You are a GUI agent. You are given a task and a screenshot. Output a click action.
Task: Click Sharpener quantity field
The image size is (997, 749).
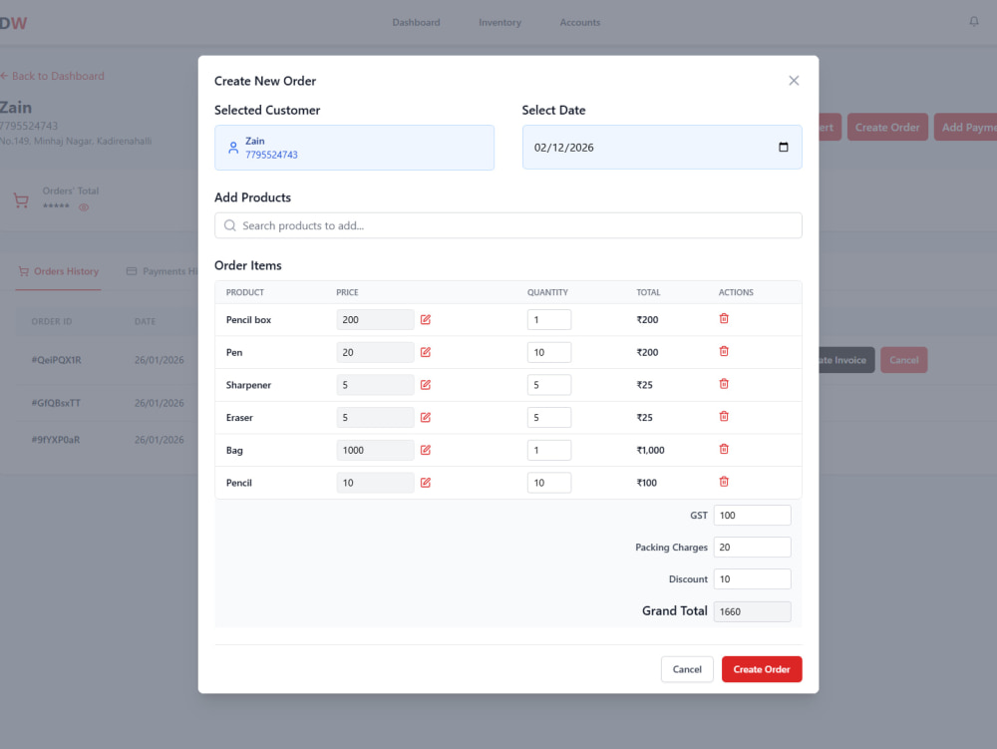click(548, 385)
